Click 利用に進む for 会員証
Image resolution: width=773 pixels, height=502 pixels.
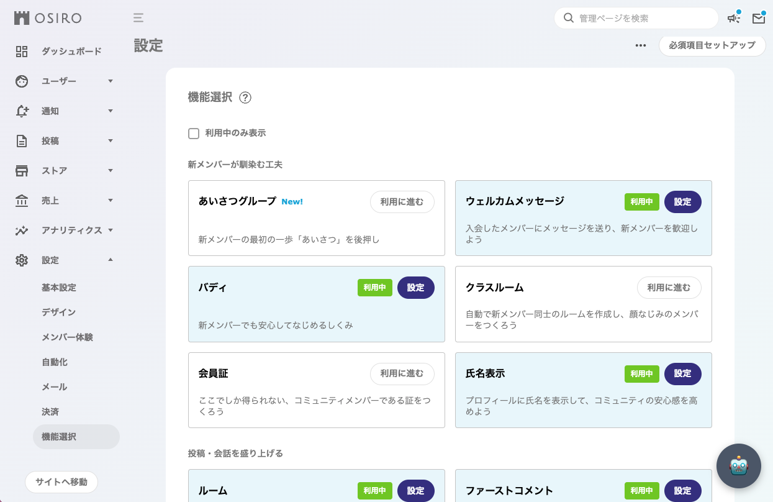tap(402, 374)
